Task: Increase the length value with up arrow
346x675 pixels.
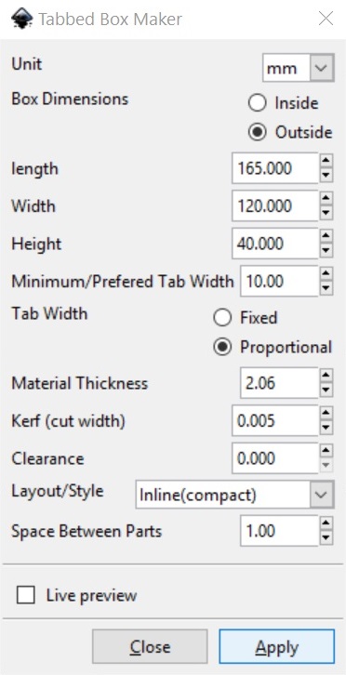Action: pyautogui.click(x=327, y=162)
